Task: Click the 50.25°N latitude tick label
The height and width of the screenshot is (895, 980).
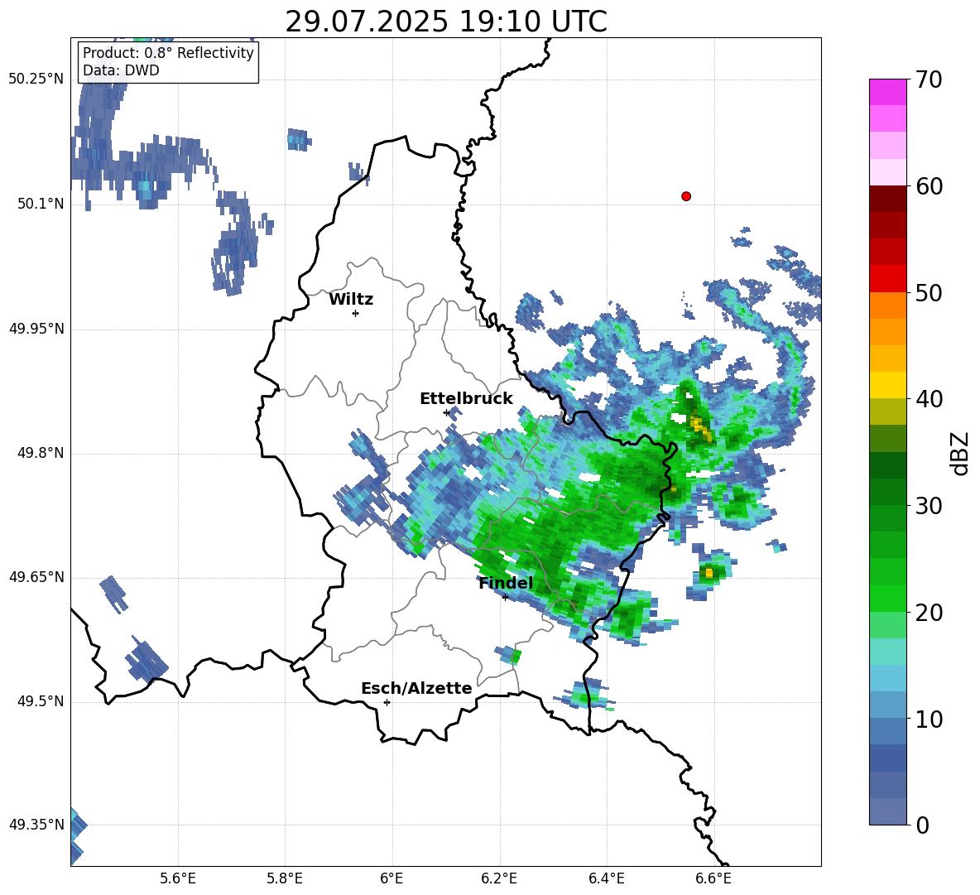Action: click(x=36, y=79)
